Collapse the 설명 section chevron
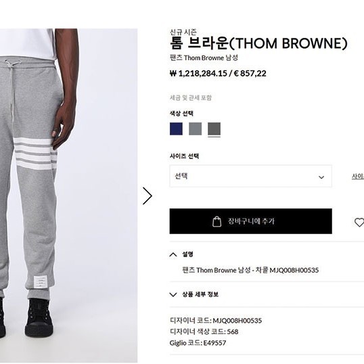Screen dimensions: 364x364 pos(173,254)
